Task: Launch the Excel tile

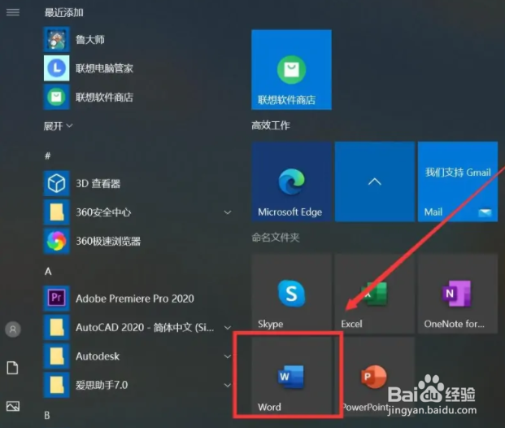Action: 375,294
